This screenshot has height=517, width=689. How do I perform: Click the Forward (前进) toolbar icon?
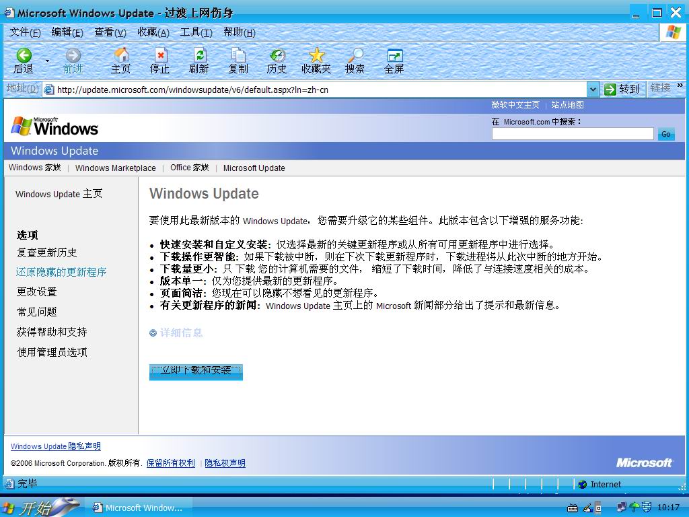pos(73,55)
